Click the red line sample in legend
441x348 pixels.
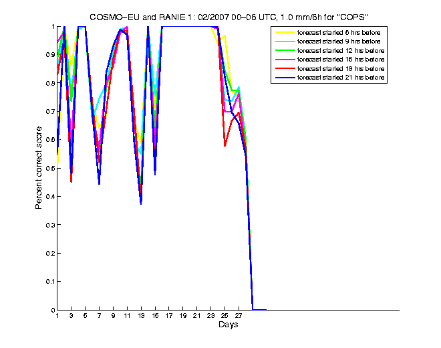point(285,69)
